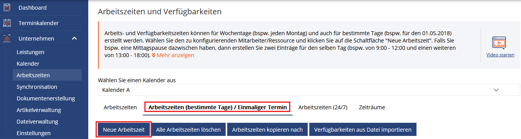The width and height of the screenshot is (521, 139).
Task: Click the Arbeitszeiten und Verfügbarkeiten heading
Action: [x=160, y=12]
